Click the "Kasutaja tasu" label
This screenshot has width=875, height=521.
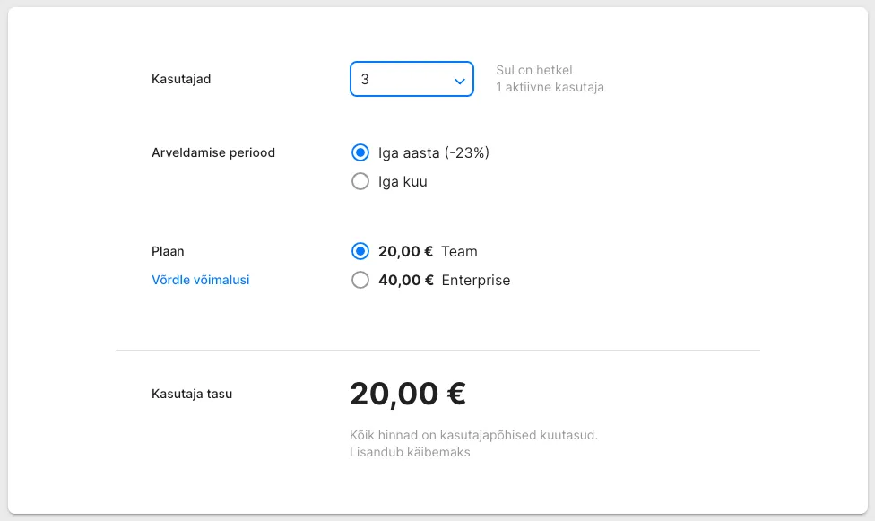point(192,394)
